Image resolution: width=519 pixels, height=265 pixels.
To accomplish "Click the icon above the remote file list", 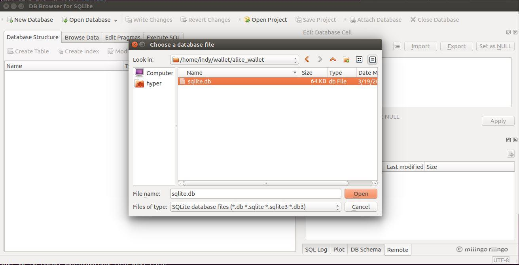I will point(511,154).
